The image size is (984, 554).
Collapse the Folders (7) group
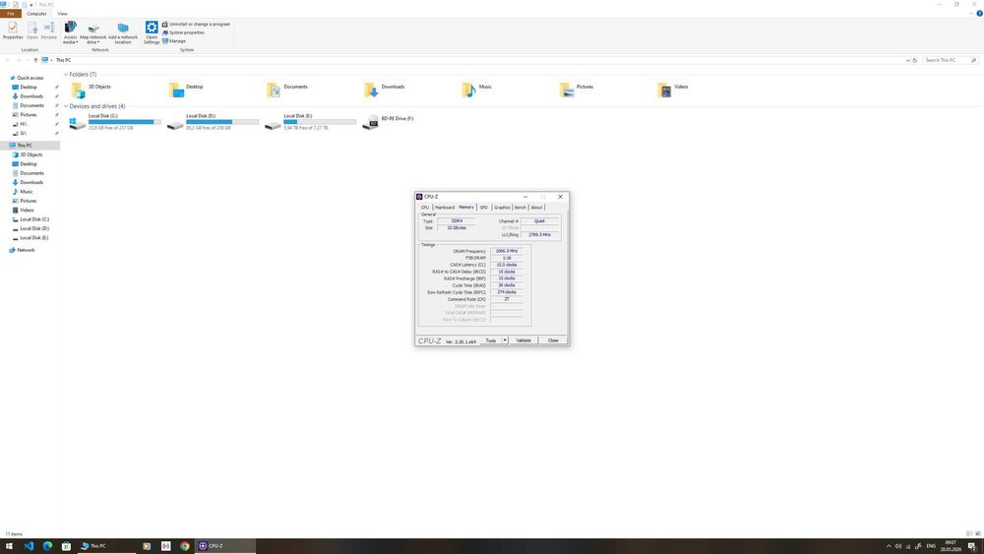click(65, 75)
